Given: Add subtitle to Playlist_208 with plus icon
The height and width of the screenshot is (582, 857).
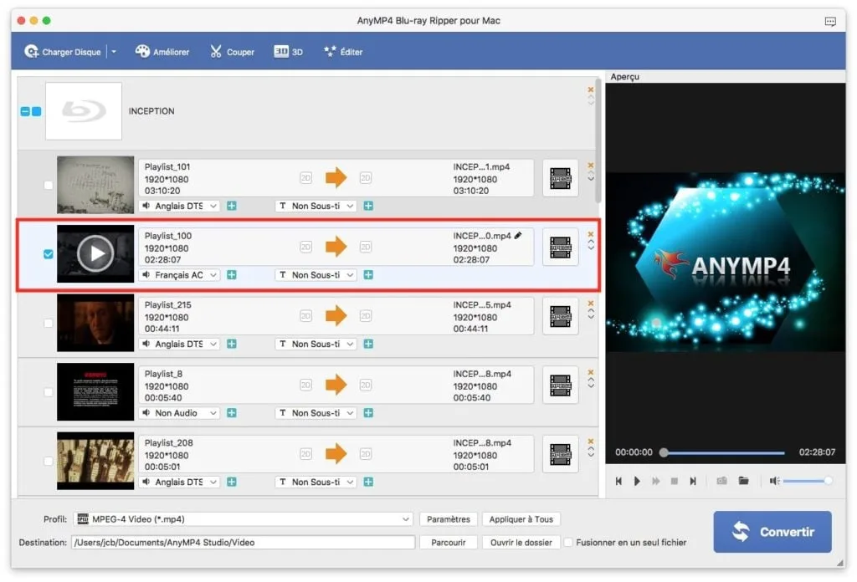Looking at the screenshot, I should [x=368, y=482].
